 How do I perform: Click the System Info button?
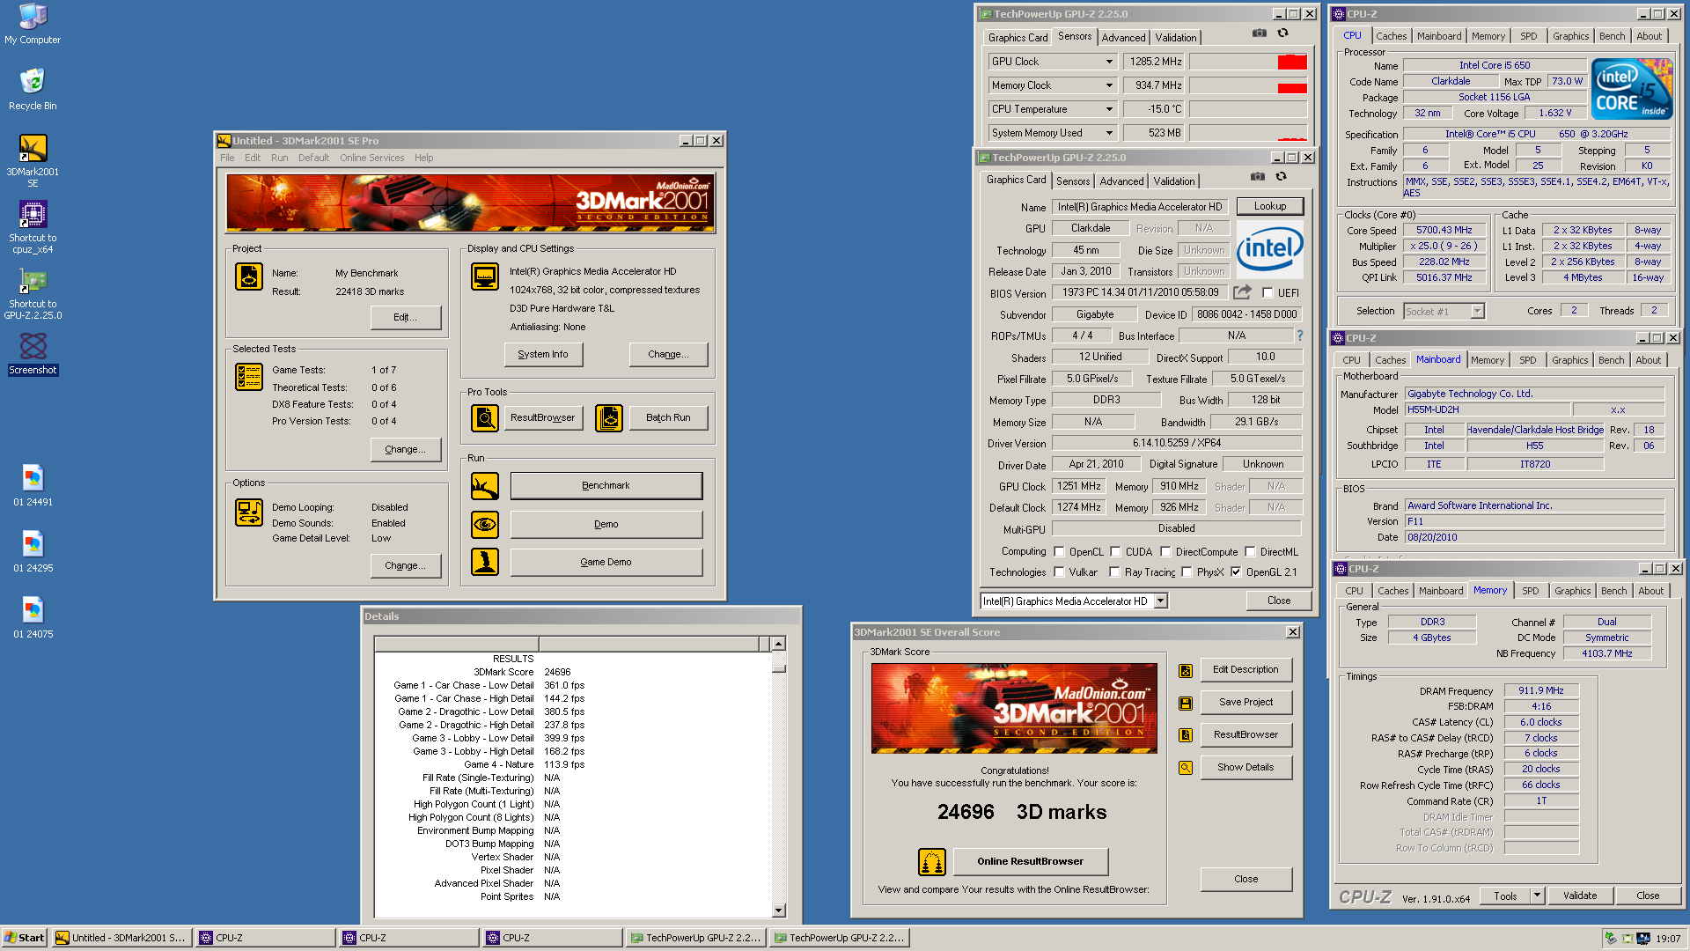click(543, 354)
